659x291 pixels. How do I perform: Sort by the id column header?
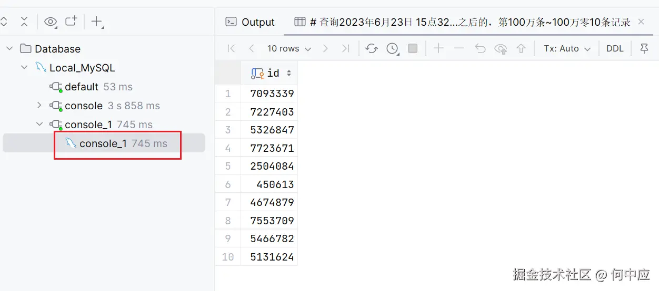269,73
